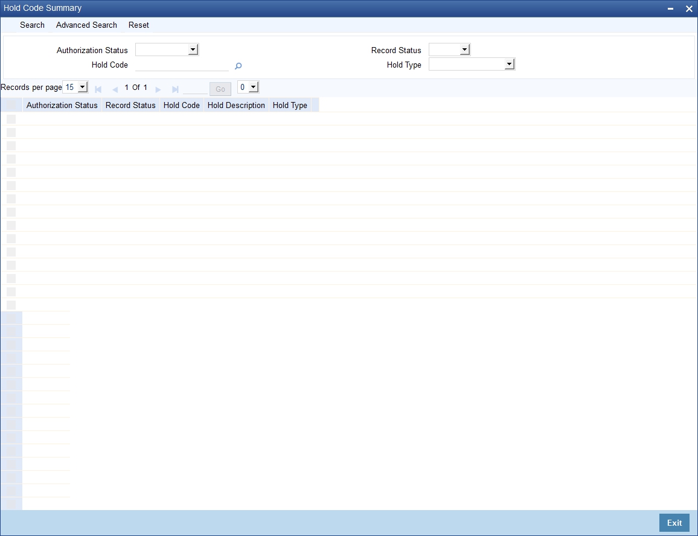
Task: Sort by Hold Type column header
Action: pos(290,105)
